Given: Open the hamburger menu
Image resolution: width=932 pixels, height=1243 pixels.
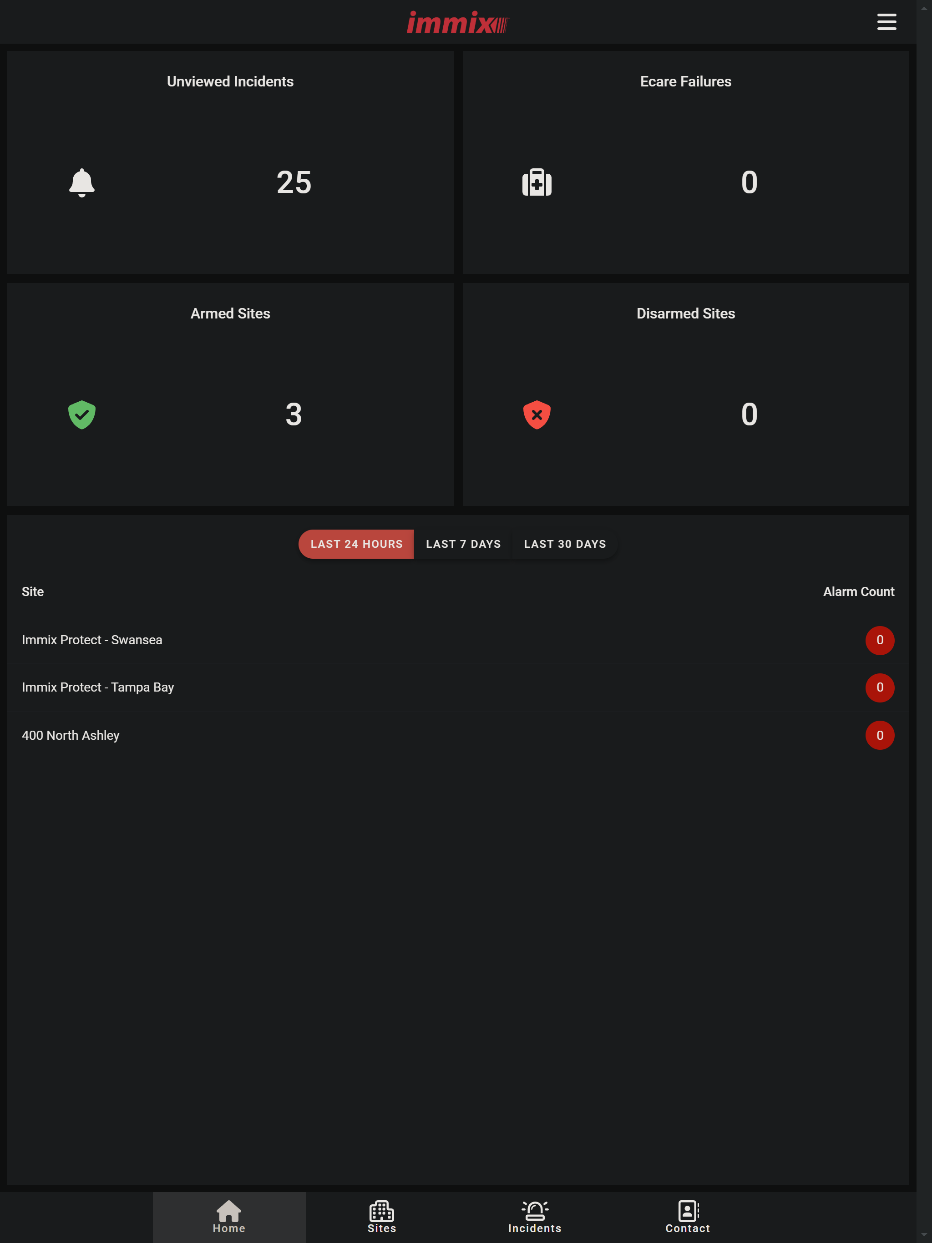Looking at the screenshot, I should pyautogui.click(x=886, y=22).
